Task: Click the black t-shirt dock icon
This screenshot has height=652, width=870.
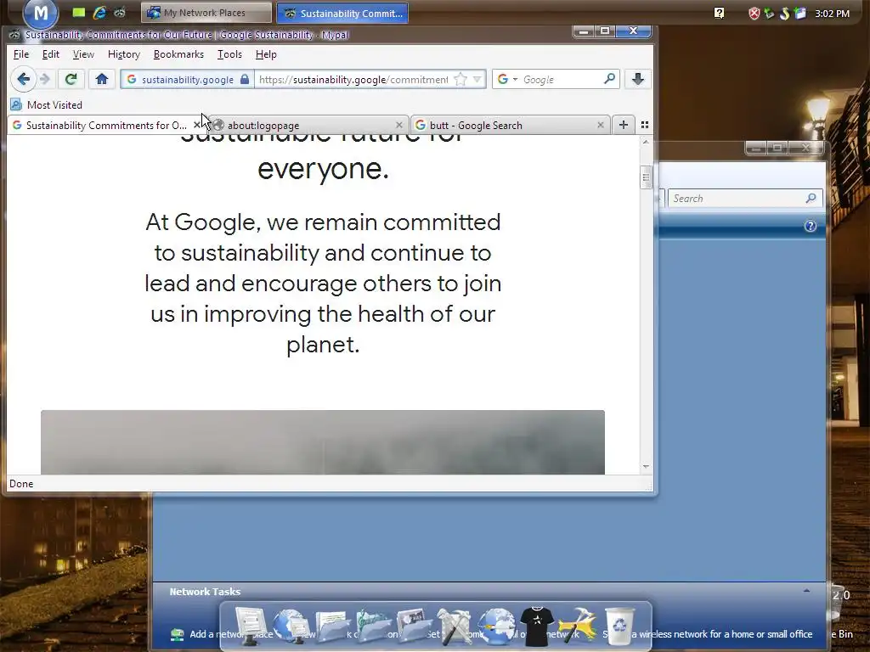Action: [537, 626]
